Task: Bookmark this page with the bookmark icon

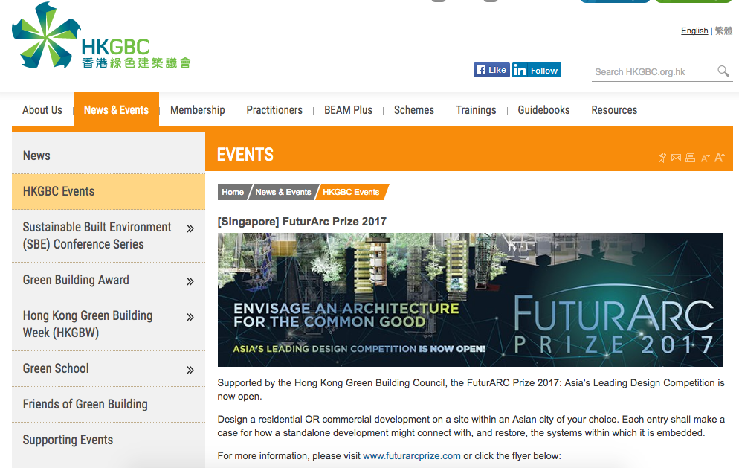Action: click(x=662, y=158)
